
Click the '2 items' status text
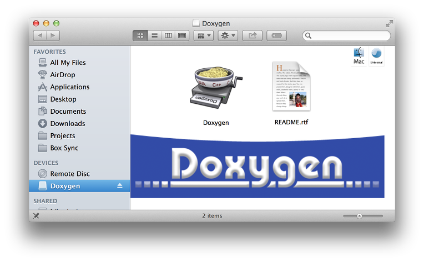(x=212, y=216)
